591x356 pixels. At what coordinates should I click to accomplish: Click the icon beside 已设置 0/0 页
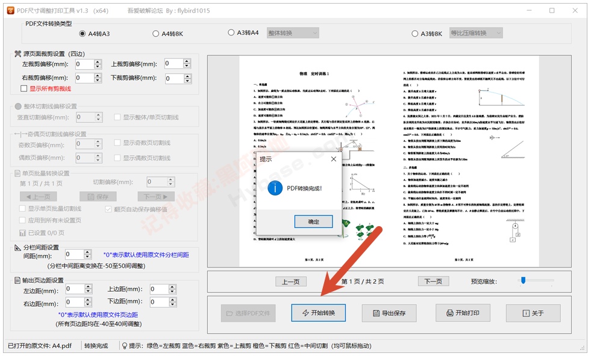click(23, 233)
